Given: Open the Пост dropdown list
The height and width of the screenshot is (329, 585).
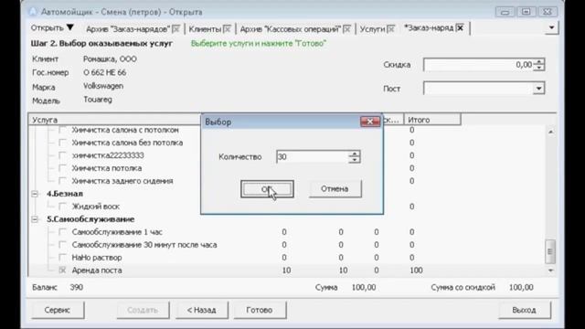Looking at the screenshot, I should 538,89.
